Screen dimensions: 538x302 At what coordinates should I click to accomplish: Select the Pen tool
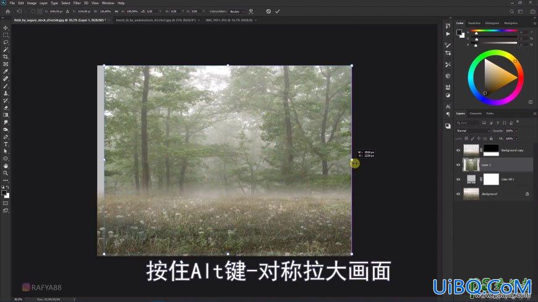[x=6, y=136]
